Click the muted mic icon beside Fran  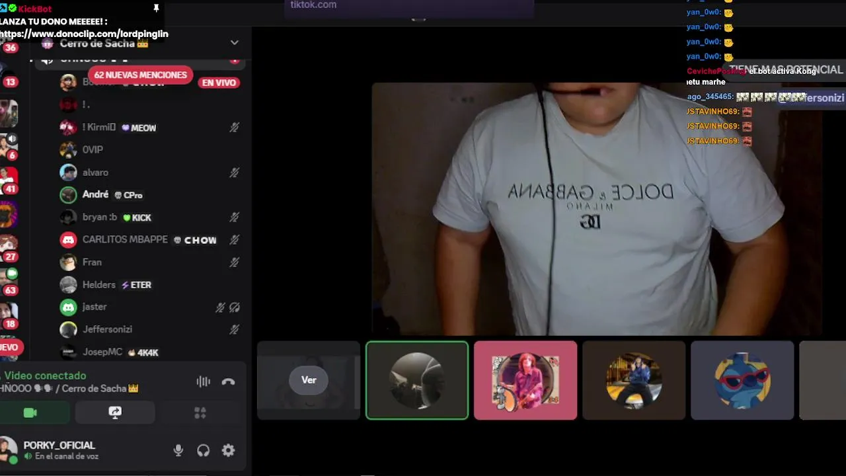coord(234,262)
